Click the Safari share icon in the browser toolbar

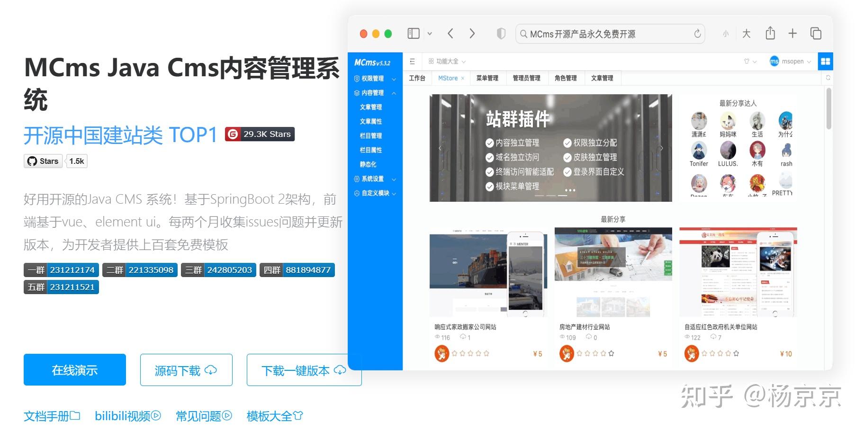pos(770,33)
